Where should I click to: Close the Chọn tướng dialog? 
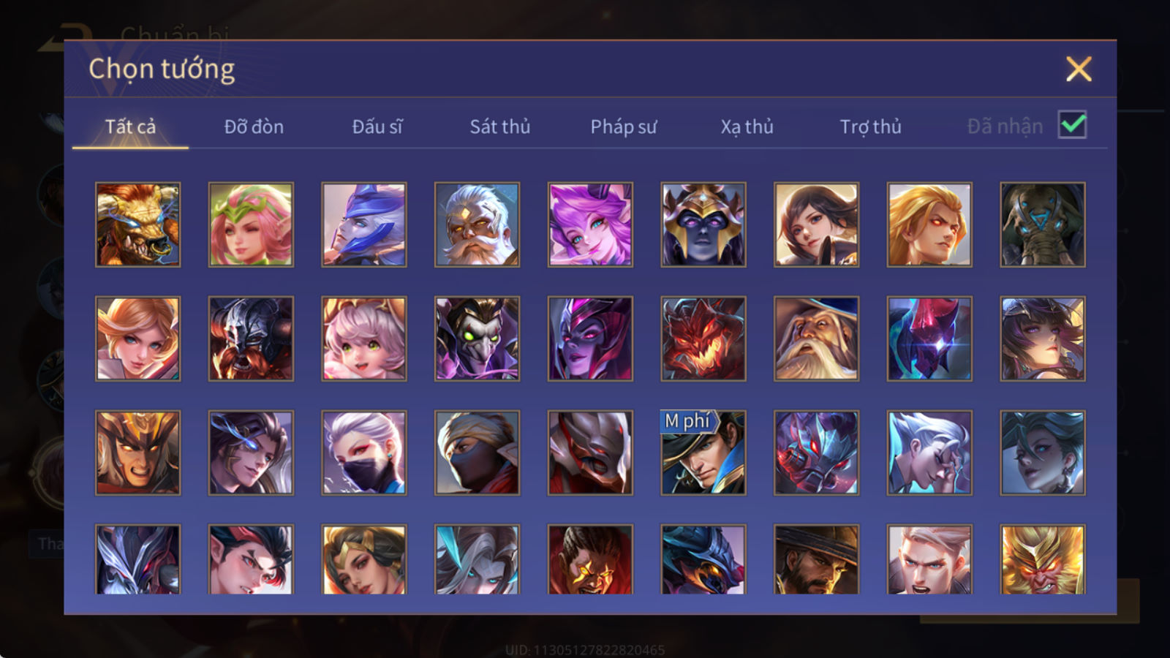point(1079,69)
